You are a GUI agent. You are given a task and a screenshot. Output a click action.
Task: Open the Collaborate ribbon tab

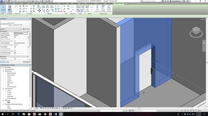(x=63, y=4)
